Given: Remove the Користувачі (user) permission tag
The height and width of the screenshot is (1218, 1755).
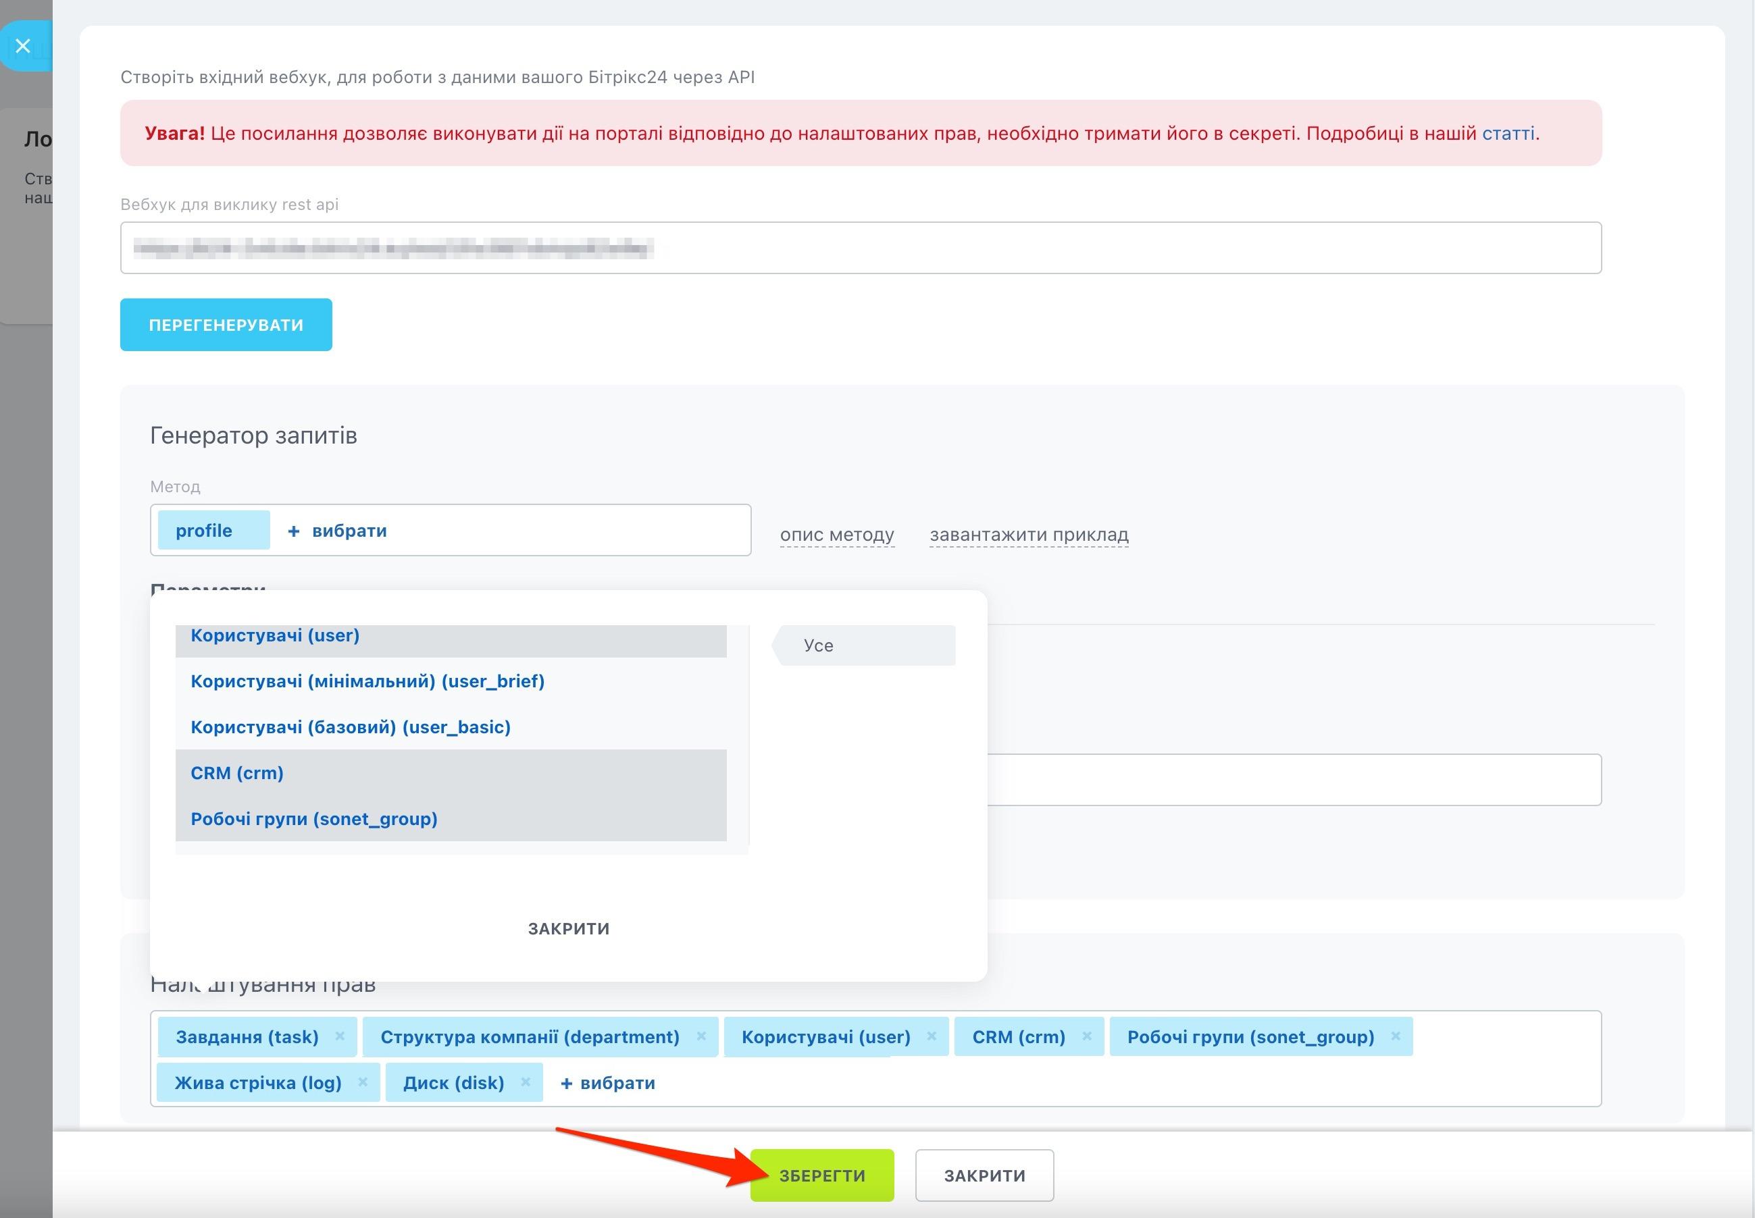Looking at the screenshot, I should coord(932,1036).
